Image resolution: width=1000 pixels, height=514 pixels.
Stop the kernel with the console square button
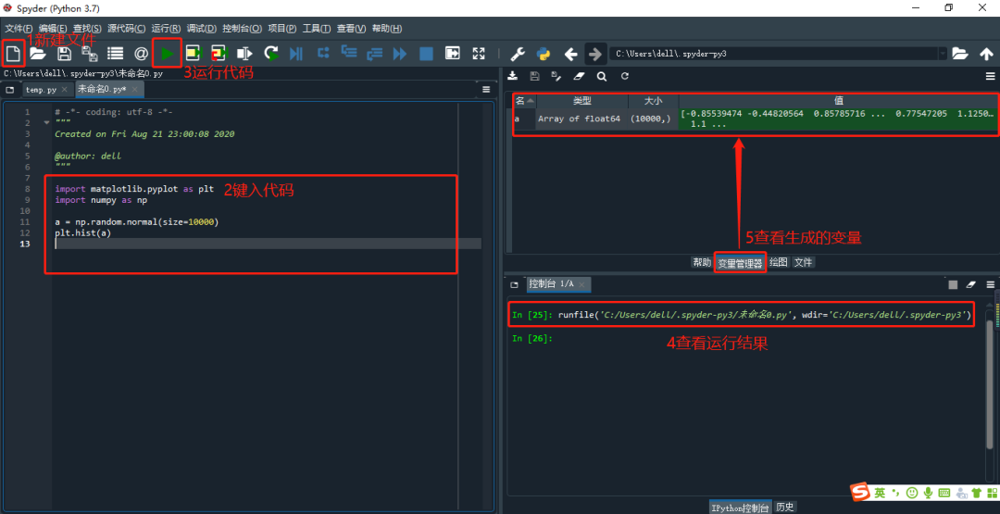[953, 284]
